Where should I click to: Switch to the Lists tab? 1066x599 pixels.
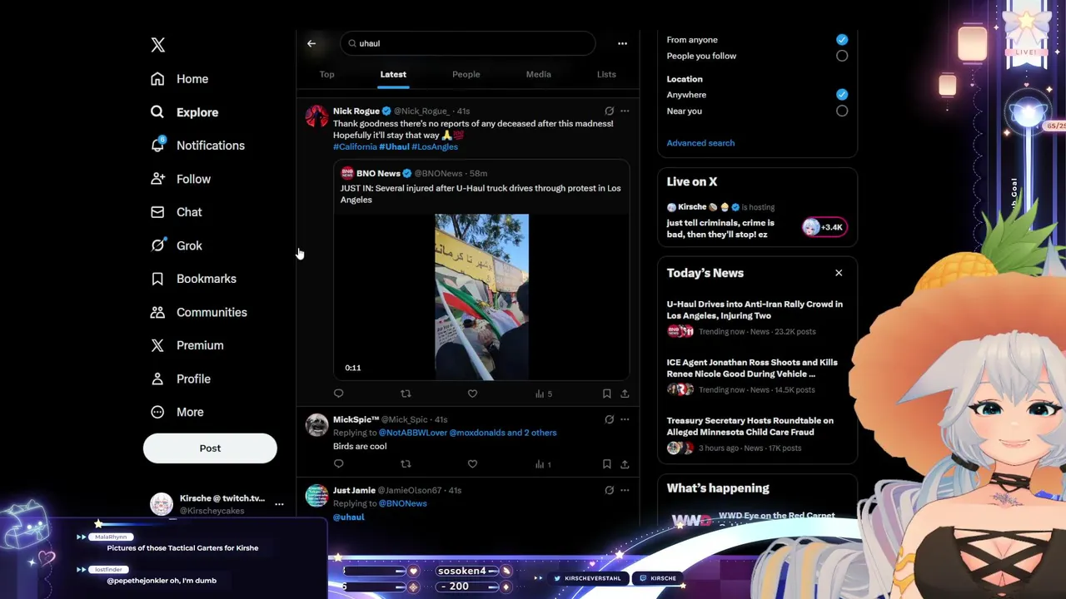click(x=606, y=74)
